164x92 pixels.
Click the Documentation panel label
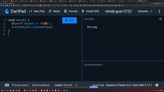pos(93,65)
